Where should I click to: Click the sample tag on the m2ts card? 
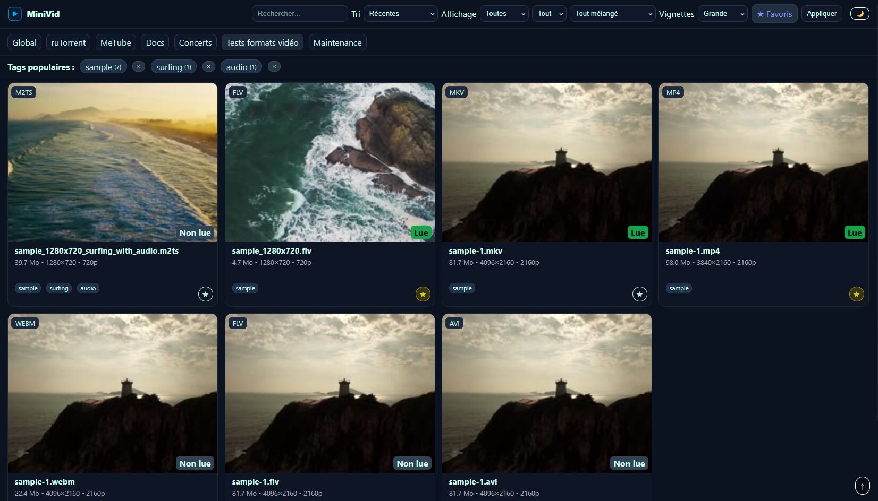pos(28,288)
